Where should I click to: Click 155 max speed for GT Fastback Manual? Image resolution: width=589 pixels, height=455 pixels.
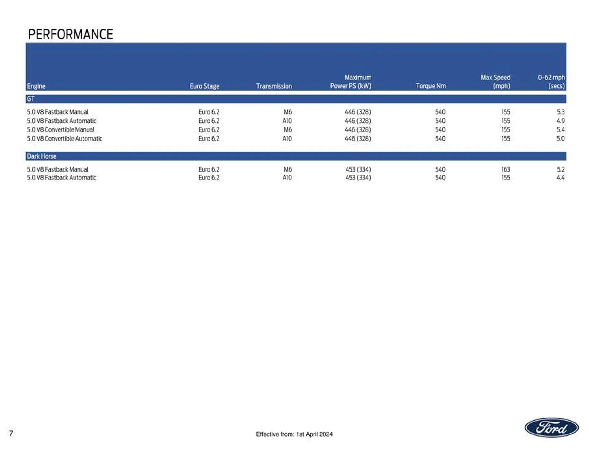(506, 112)
